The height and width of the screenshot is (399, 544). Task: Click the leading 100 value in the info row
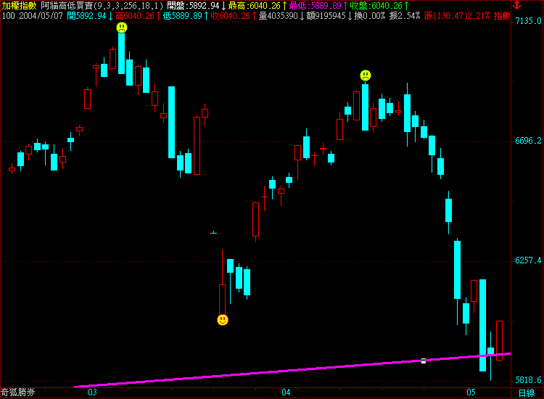pos(8,16)
